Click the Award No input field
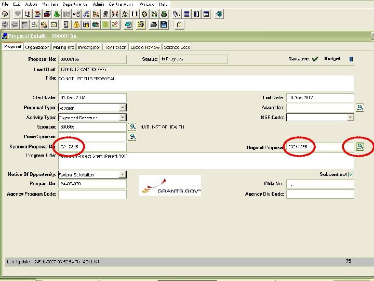374x281 pixels. [320, 108]
